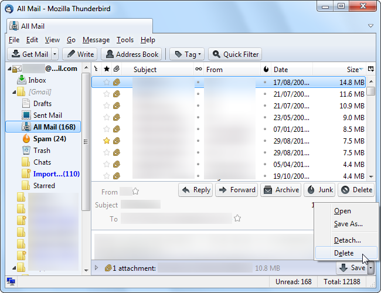Screen dimensions: 381x293
Task: Click the online status icon in status bar
Action: [x=11, y=282]
